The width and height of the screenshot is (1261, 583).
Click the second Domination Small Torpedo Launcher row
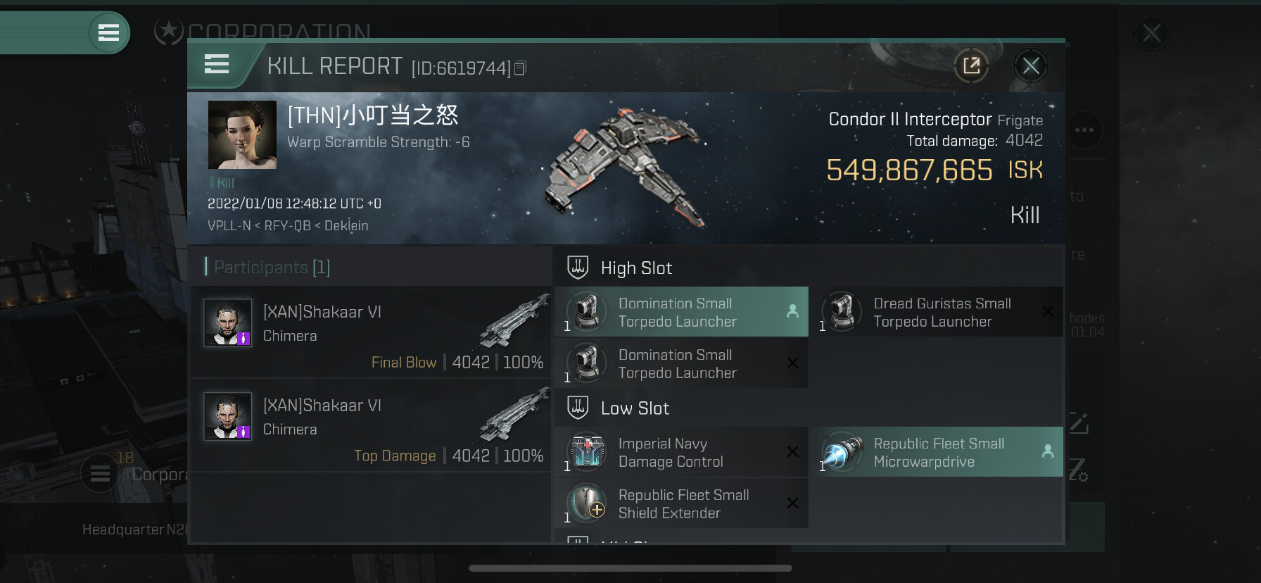point(681,363)
